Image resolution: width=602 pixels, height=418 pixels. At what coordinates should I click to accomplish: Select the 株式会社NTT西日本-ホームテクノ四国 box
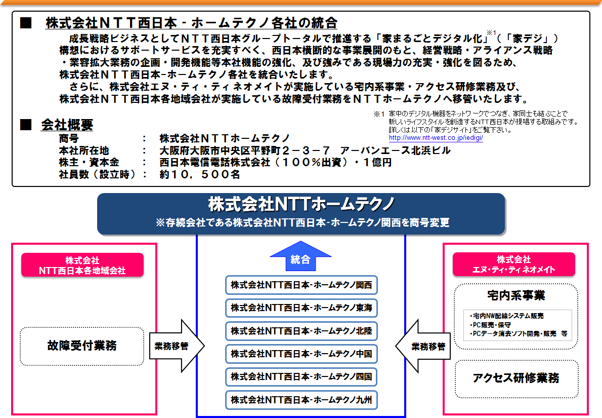click(302, 377)
